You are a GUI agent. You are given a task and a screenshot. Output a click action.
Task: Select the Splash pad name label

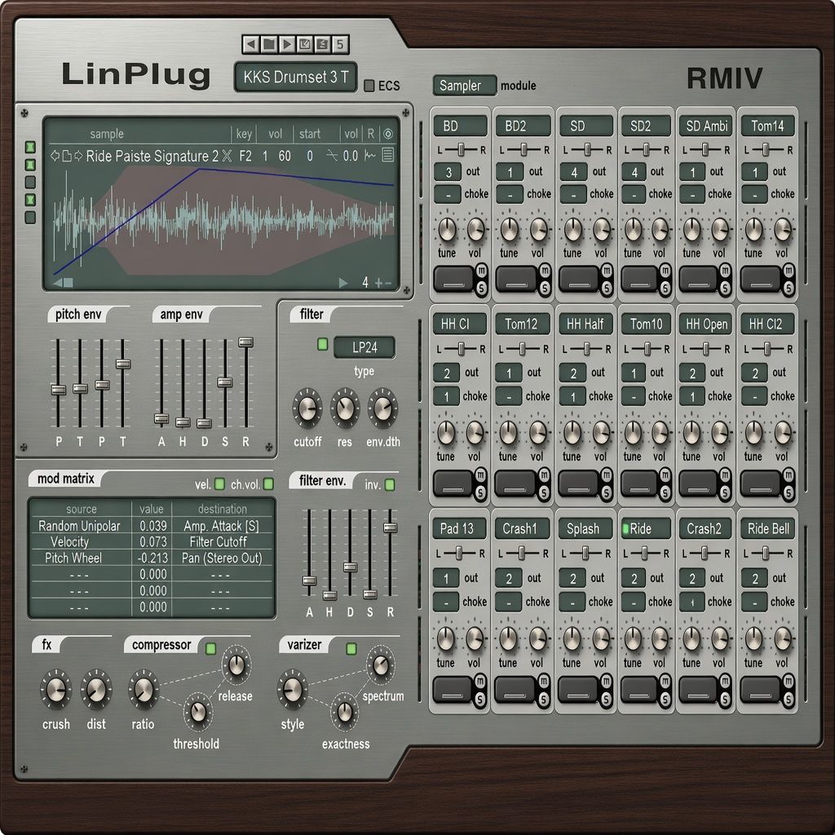585,528
